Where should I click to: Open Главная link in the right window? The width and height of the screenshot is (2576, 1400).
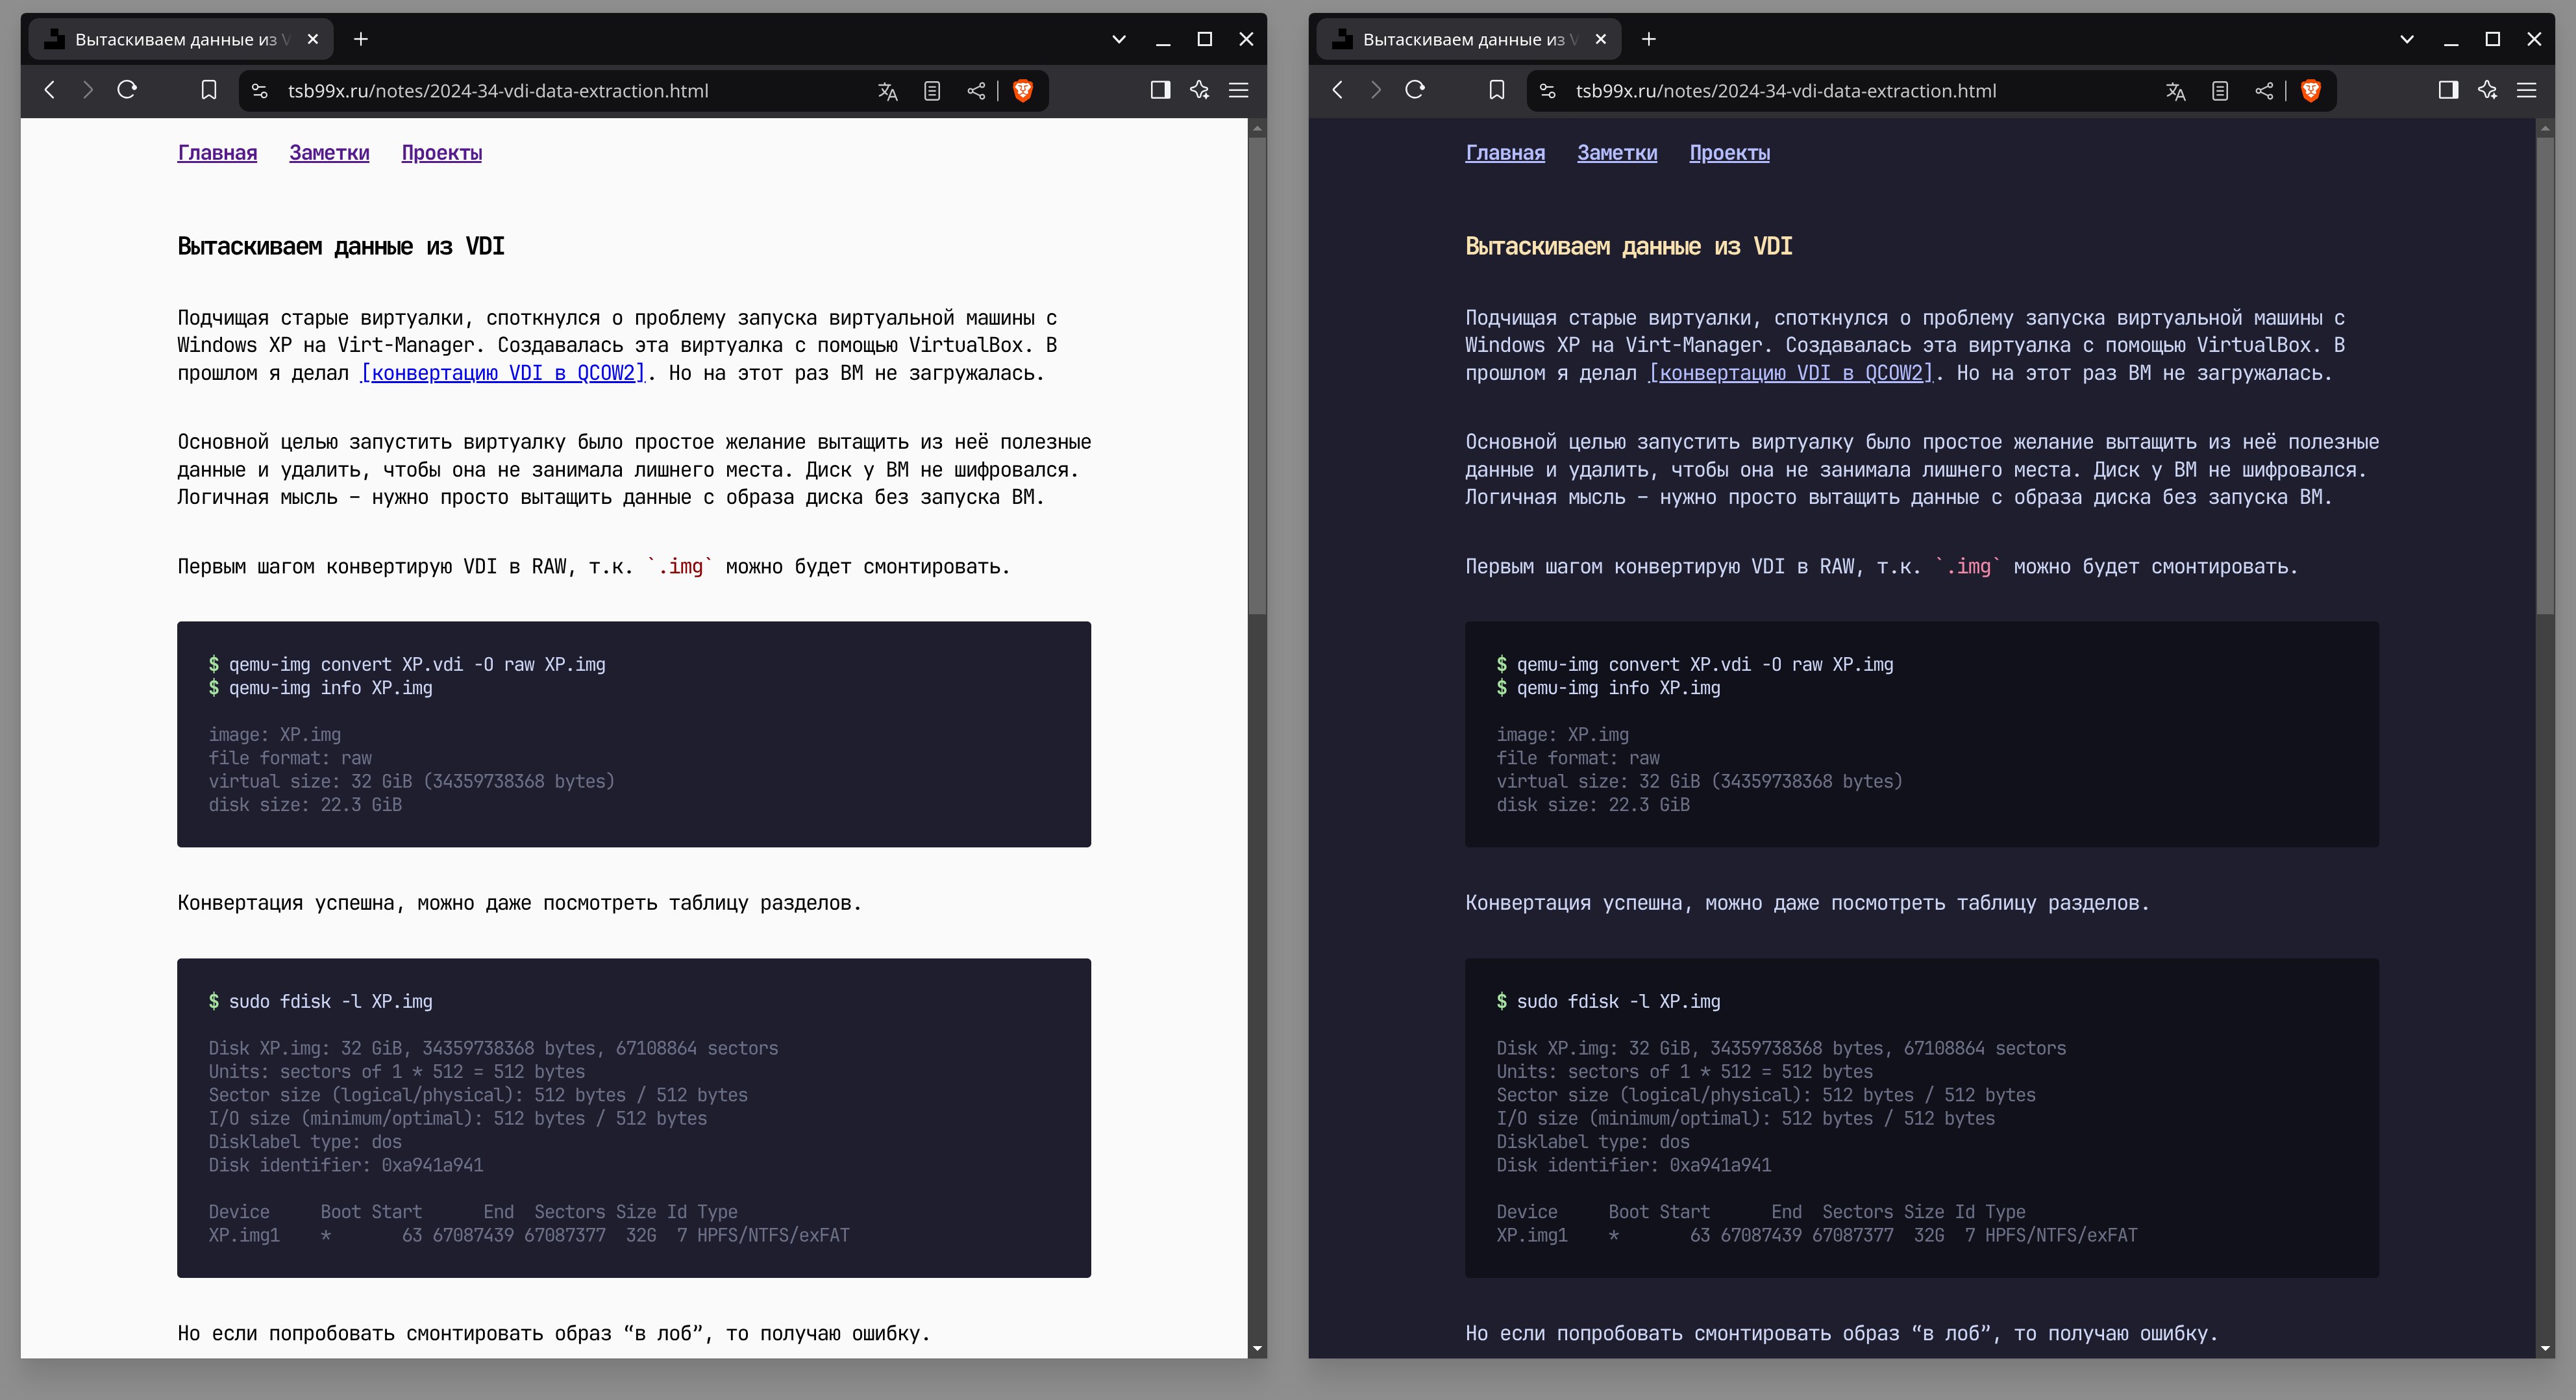[x=1505, y=153]
